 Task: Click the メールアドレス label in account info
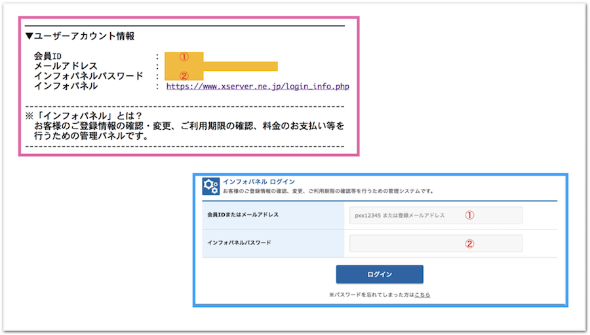coord(66,66)
